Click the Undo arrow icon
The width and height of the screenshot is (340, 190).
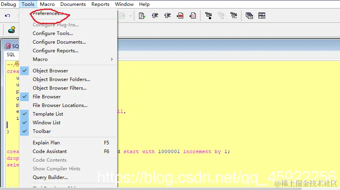7,16
